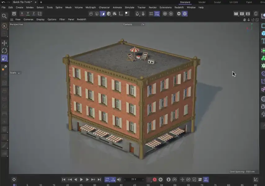Viewport: 265px width, 186px height.
Task: Select the Move tool in left toolbar
Action: [x=4, y=43]
